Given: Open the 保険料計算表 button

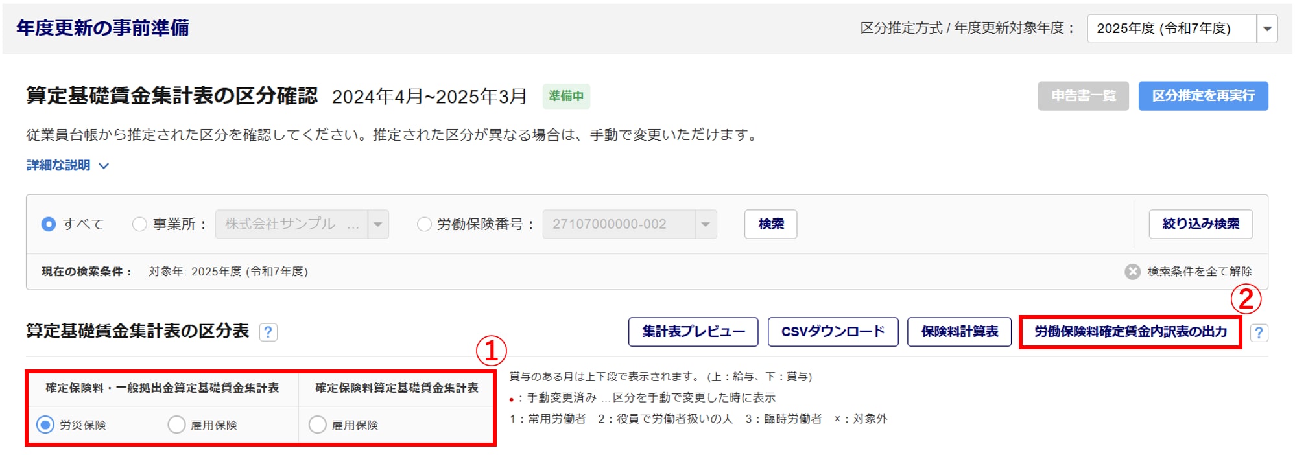Looking at the screenshot, I should [x=959, y=332].
